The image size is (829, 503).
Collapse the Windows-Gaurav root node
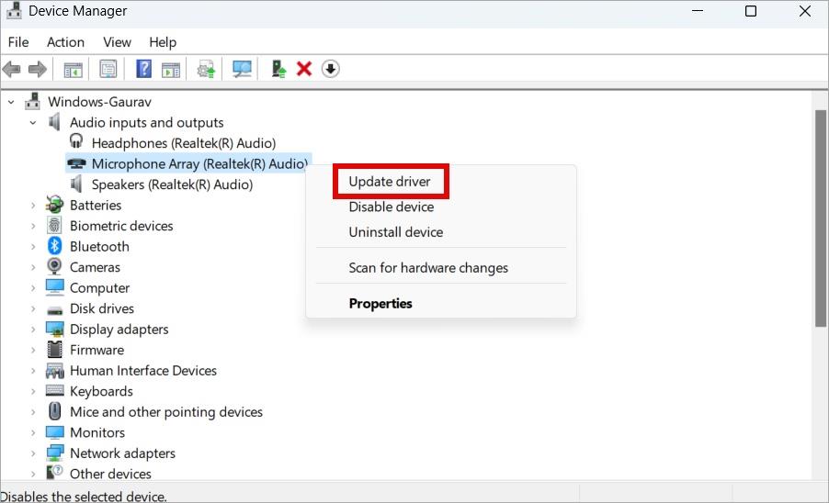pyautogui.click(x=11, y=102)
